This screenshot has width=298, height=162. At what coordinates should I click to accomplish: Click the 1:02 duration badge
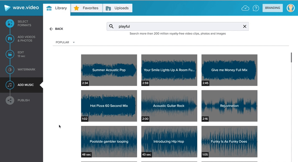(x=84, y=119)
